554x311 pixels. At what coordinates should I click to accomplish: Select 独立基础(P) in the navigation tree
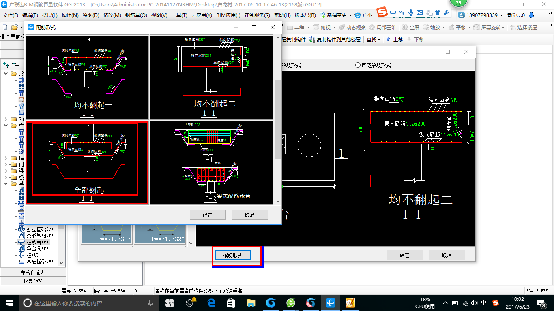pyautogui.click(x=39, y=229)
